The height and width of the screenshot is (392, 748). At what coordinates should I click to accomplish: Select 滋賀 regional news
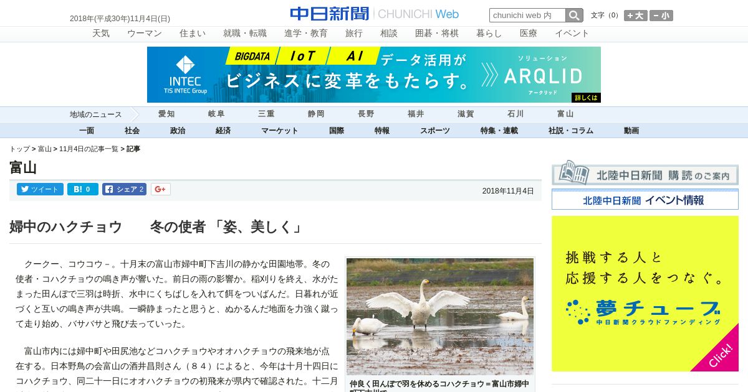pyautogui.click(x=466, y=114)
